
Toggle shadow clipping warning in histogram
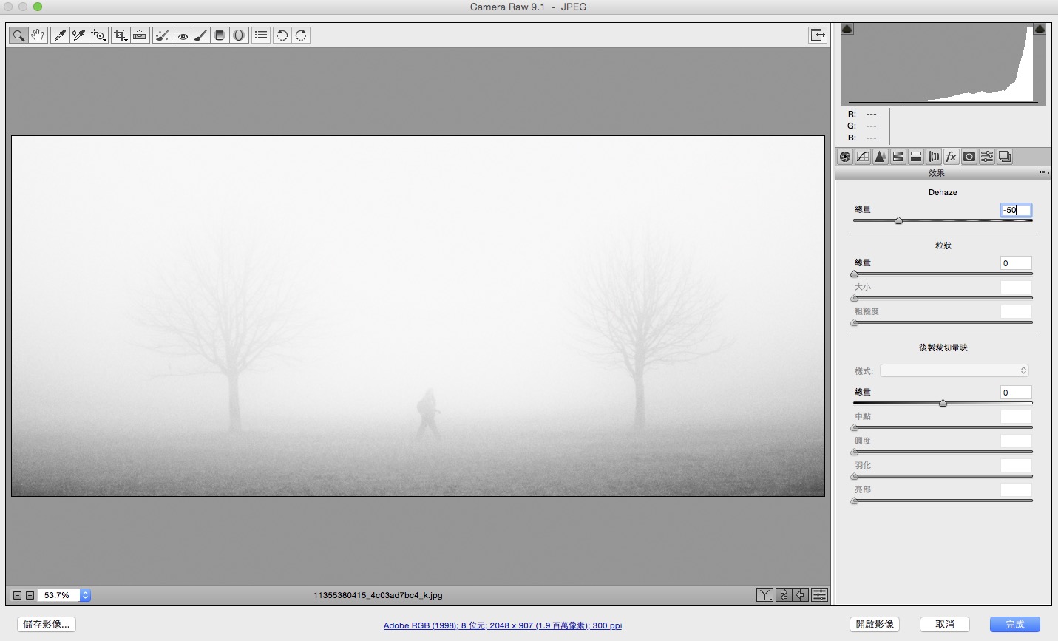coord(847,29)
